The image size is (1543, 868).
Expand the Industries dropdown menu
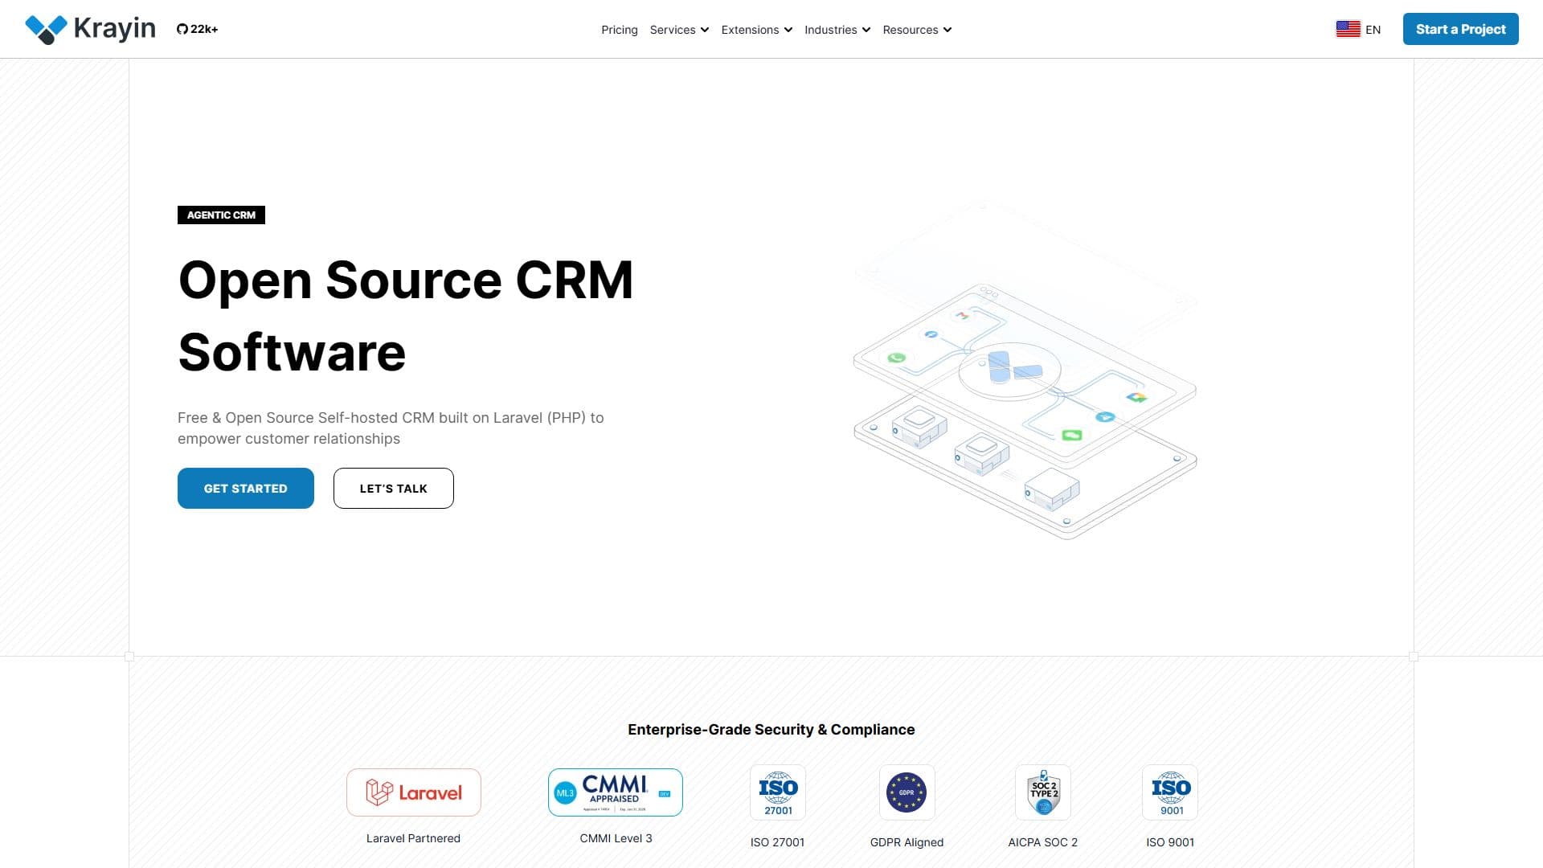tap(837, 30)
